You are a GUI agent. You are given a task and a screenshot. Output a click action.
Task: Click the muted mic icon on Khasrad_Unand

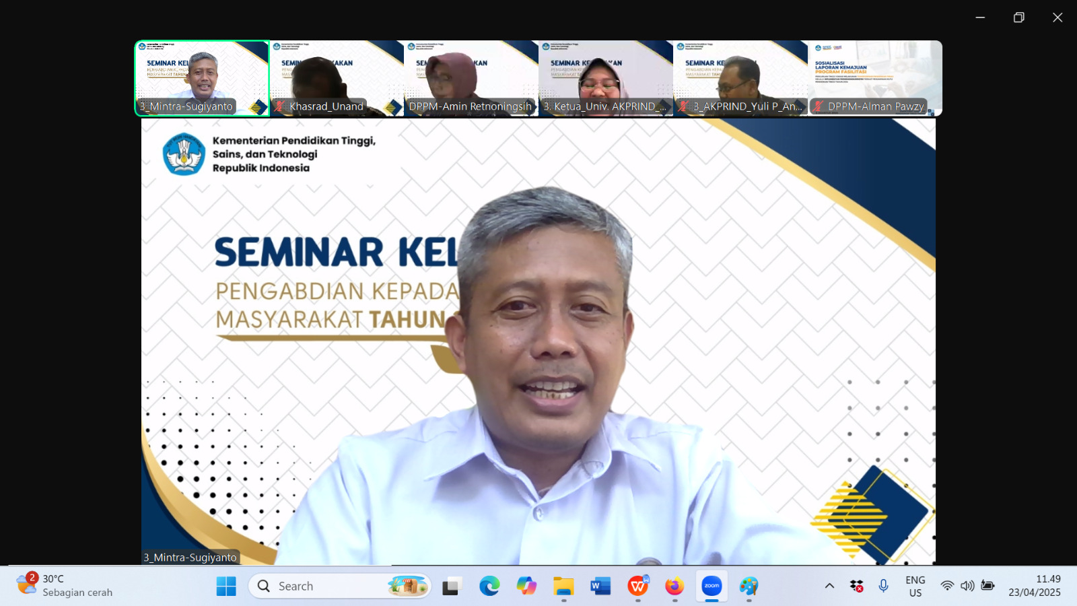[x=280, y=106]
